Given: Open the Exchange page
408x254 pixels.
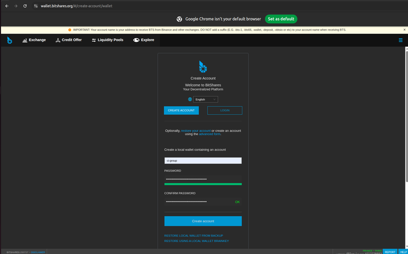Looking at the screenshot, I should 34,40.
